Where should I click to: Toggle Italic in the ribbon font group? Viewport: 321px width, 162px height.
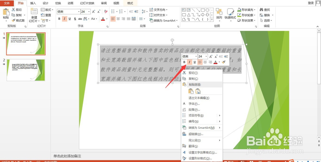point(65,19)
